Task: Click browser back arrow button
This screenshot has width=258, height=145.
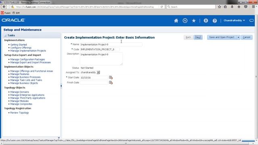Action: [4, 7]
